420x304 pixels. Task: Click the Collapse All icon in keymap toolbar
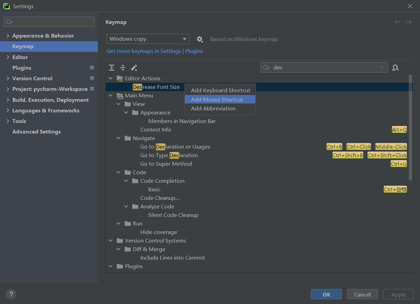123,68
